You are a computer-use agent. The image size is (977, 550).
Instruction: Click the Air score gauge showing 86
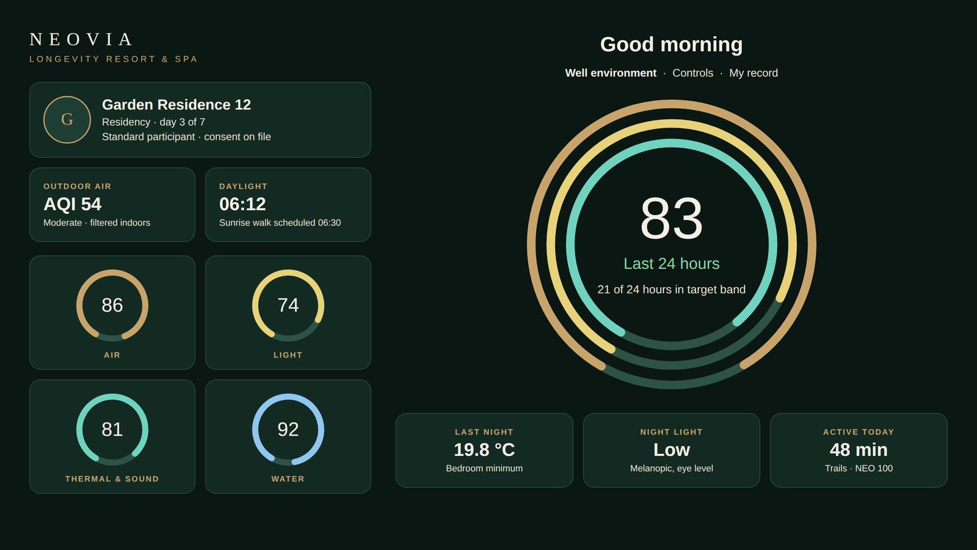click(112, 306)
